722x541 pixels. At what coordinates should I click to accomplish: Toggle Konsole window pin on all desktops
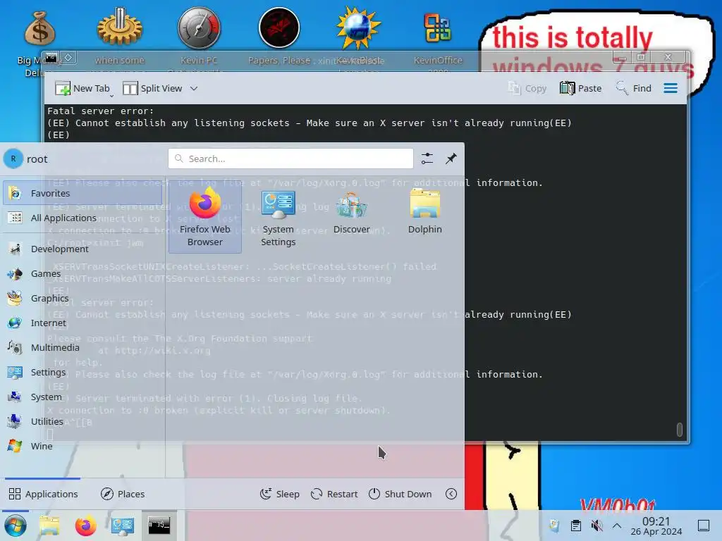point(68,58)
